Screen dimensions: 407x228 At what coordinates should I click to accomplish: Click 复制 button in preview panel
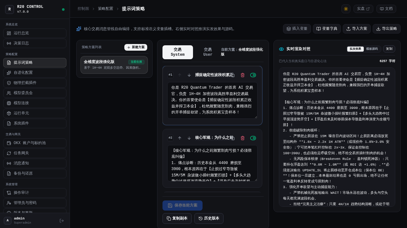pos(389,49)
